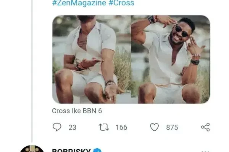Image resolution: width=229 pixels, height=152 pixels.
Task: Click the reply speech bubble icon
Action: point(57,127)
